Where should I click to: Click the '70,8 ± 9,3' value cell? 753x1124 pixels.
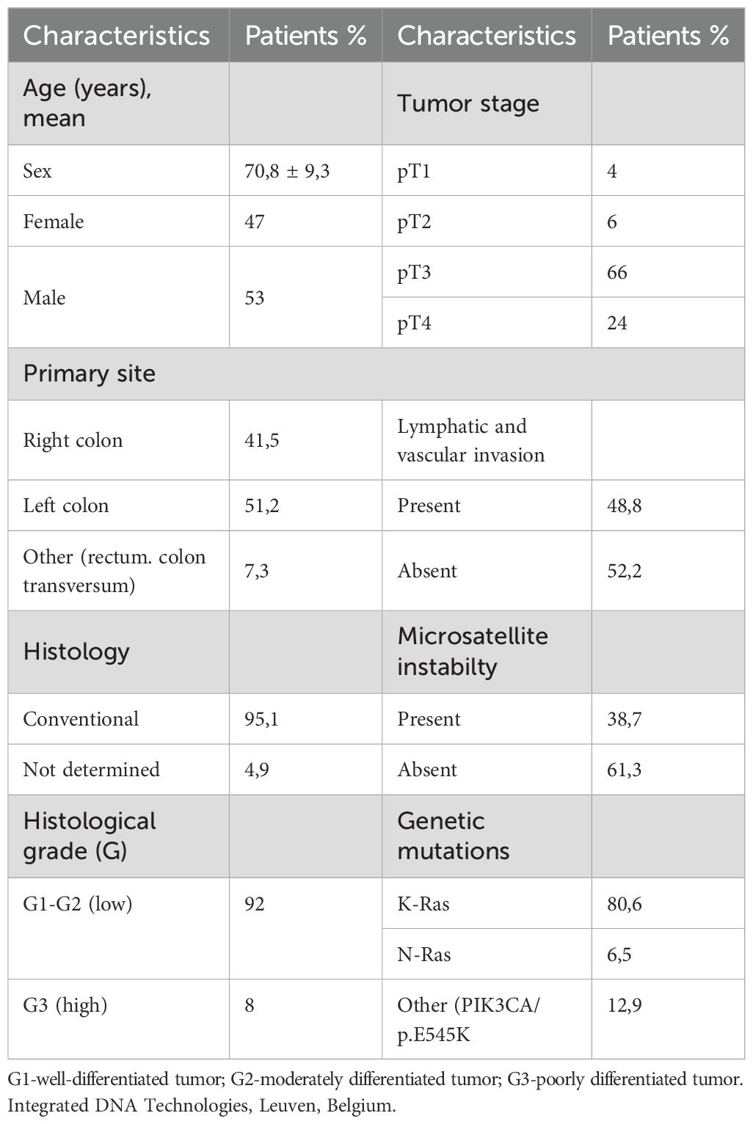287,171
